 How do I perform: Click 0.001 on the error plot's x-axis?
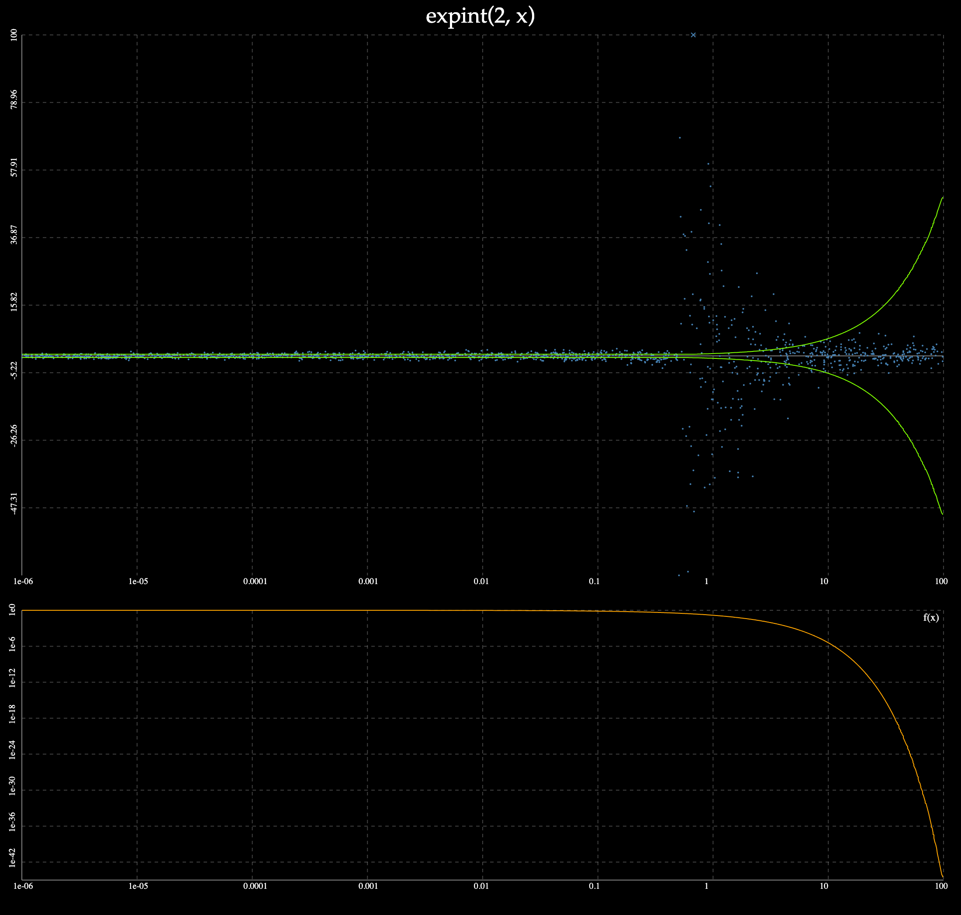click(368, 582)
